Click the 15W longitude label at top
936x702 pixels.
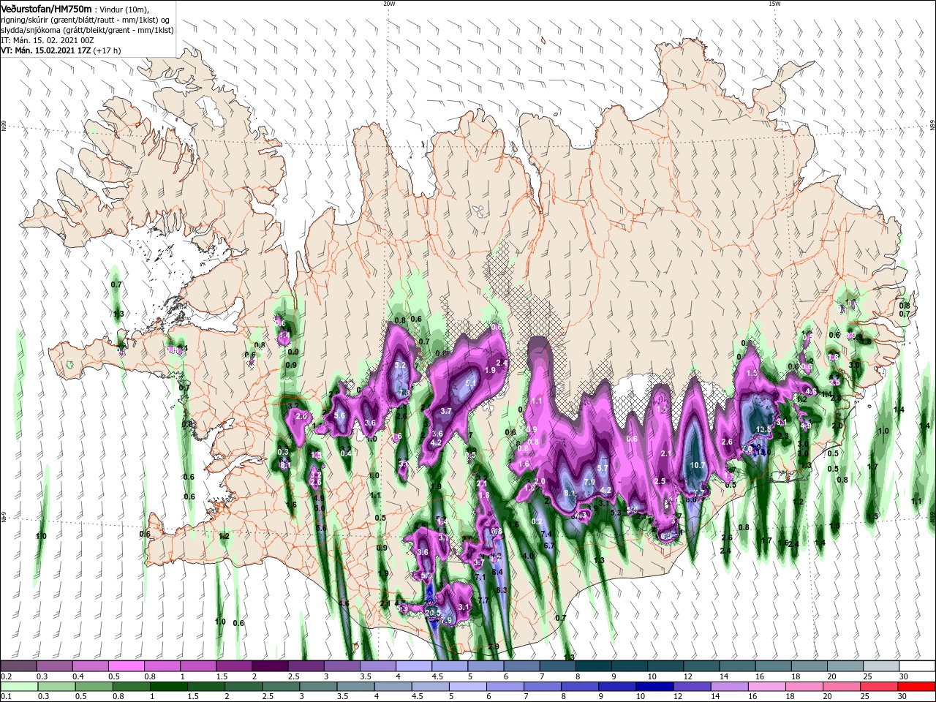pyautogui.click(x=774, y=4)
